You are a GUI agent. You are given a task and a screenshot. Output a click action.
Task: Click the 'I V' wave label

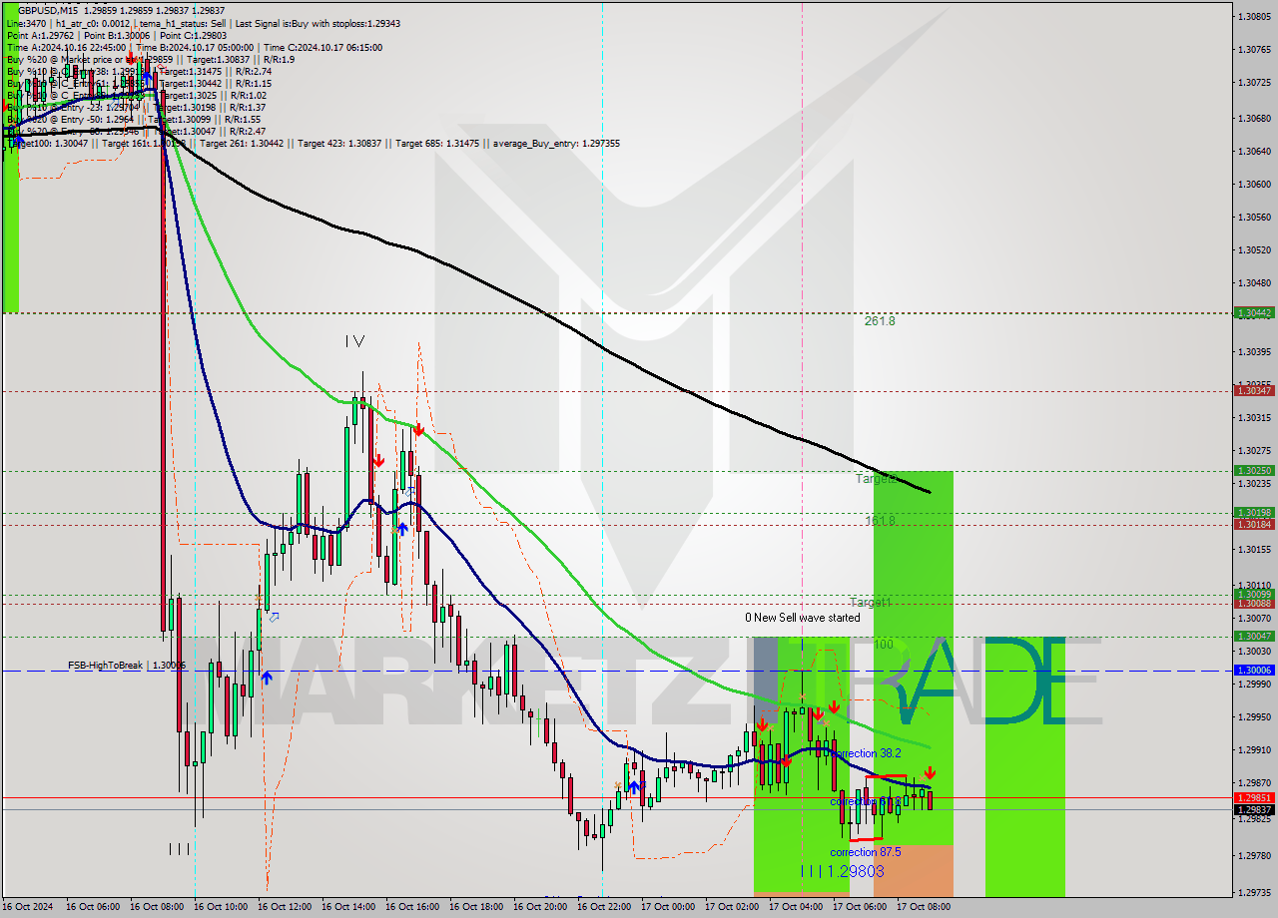[x=354, y=341]
